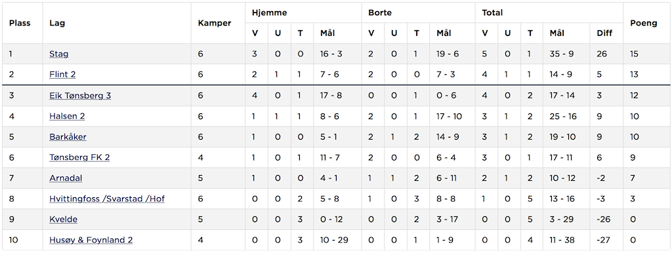Open the Stag team link
The image size is (672, 253).
coord(58,54)
